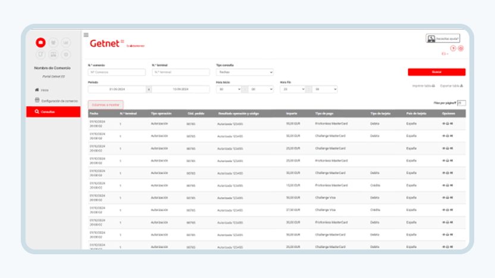Open the edit note circle icon in sidebar
Screen dimensions: 495x278
40,54
